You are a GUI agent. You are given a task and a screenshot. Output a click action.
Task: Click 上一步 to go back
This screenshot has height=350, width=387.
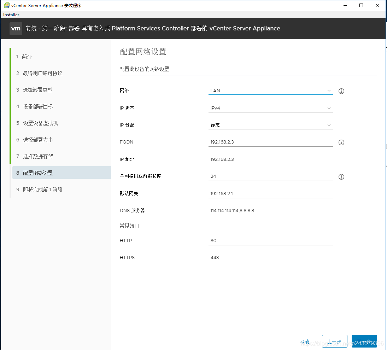334,341
